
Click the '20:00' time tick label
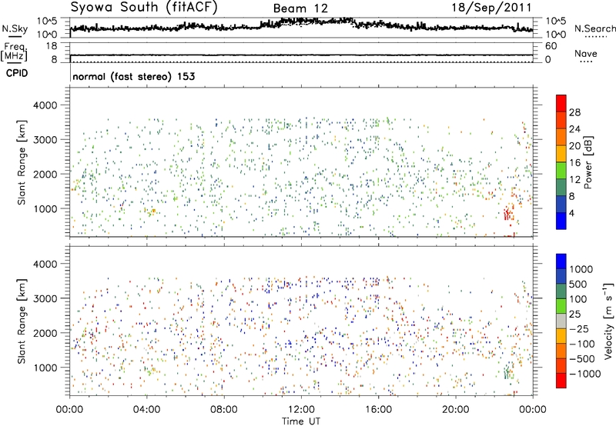tap(455, 410)
